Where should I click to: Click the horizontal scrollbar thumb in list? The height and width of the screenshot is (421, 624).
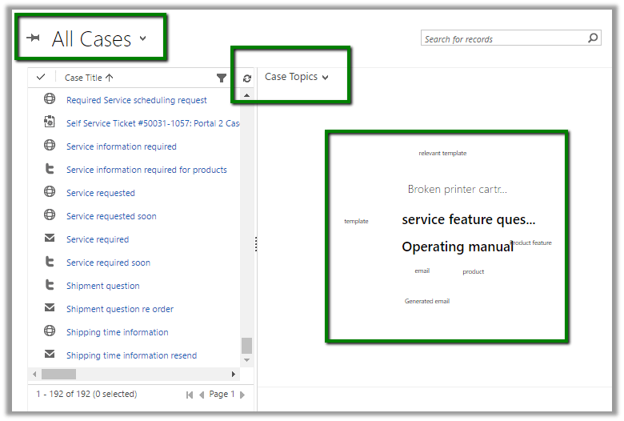tap(58, 374)
